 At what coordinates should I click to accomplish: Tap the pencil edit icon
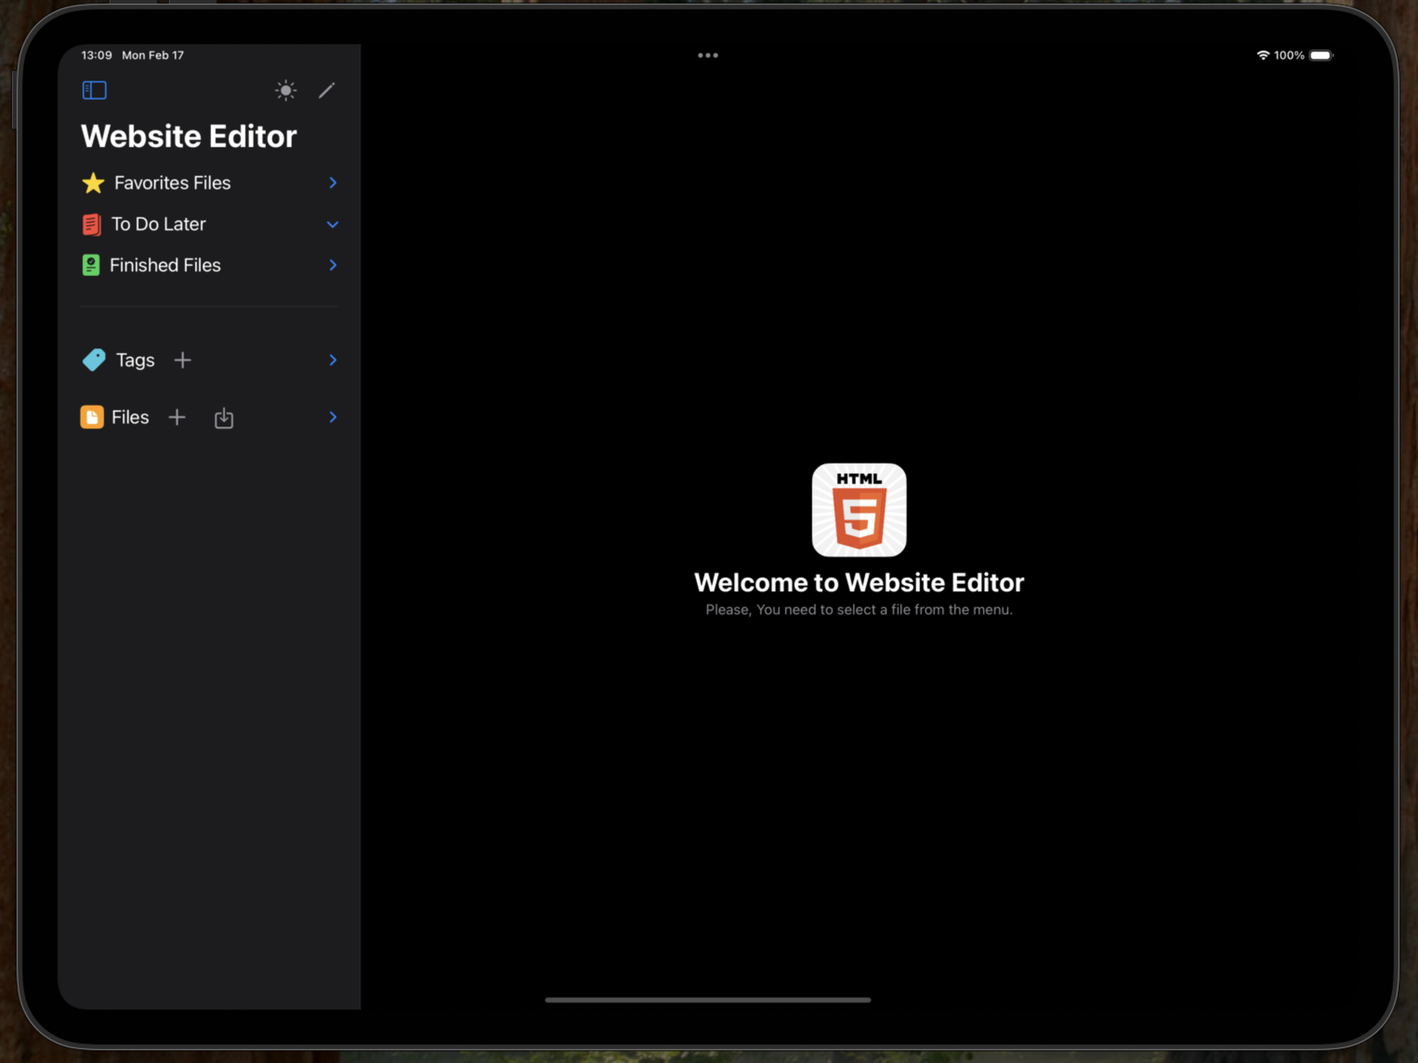point(327,90)
